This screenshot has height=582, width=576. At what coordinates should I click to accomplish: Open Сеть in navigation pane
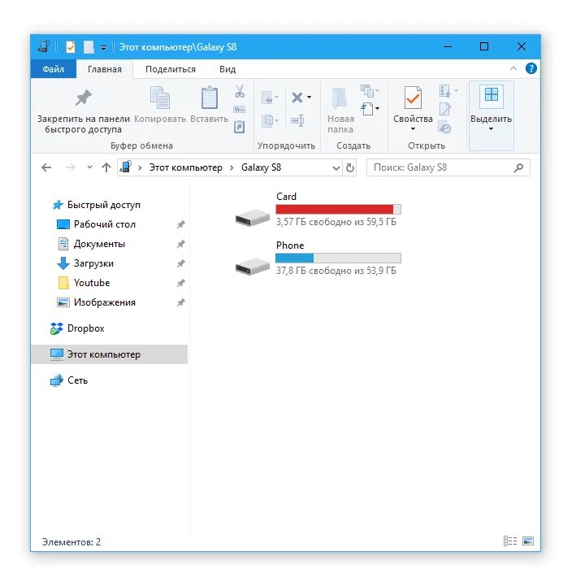(69, 380)
